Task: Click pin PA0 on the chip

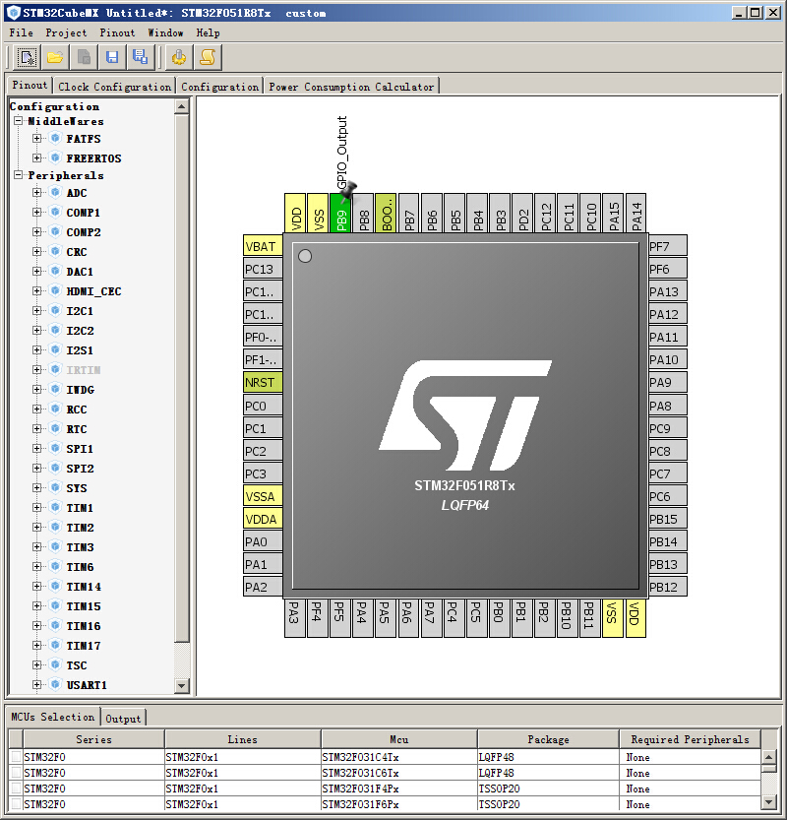Action: point(263,541)
